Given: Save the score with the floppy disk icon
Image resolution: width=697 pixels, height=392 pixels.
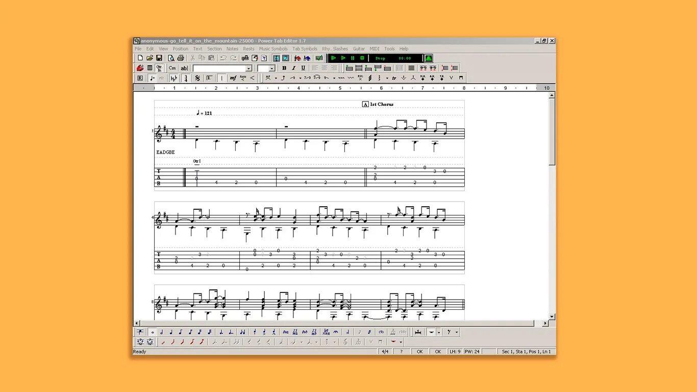Looking at the screenshot, I should pos(159,58).
